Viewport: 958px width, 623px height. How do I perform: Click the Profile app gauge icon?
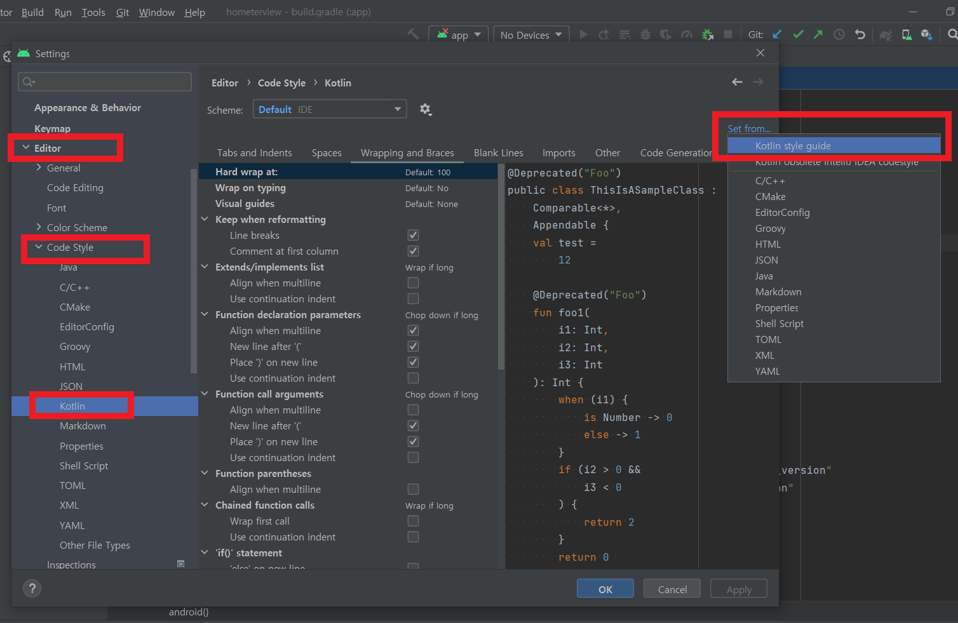tap(687, 34)
